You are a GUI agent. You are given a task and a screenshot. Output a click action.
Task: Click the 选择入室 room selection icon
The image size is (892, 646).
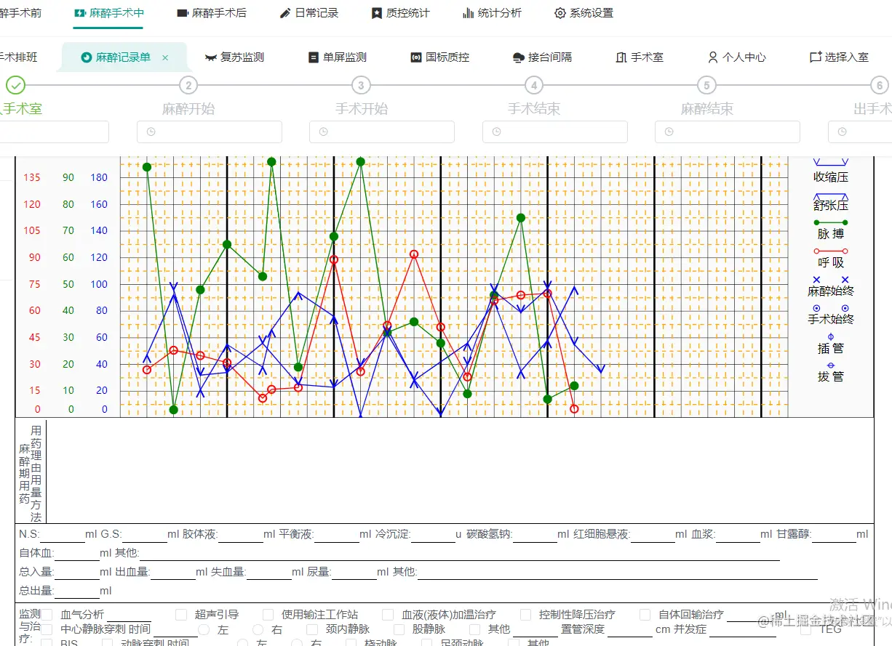(838, 57)
